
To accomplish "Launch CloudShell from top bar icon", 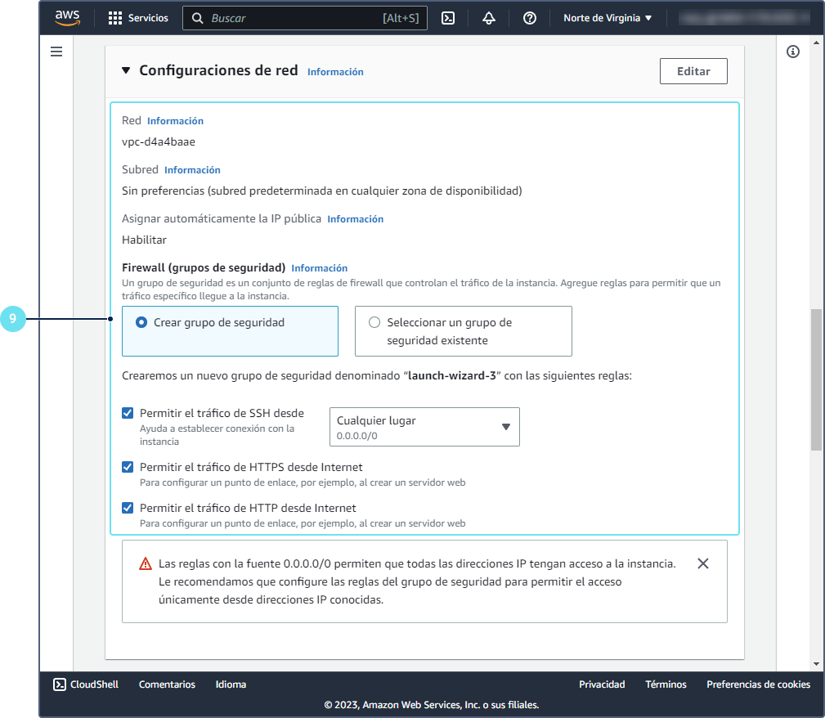I will pos(448,18).
